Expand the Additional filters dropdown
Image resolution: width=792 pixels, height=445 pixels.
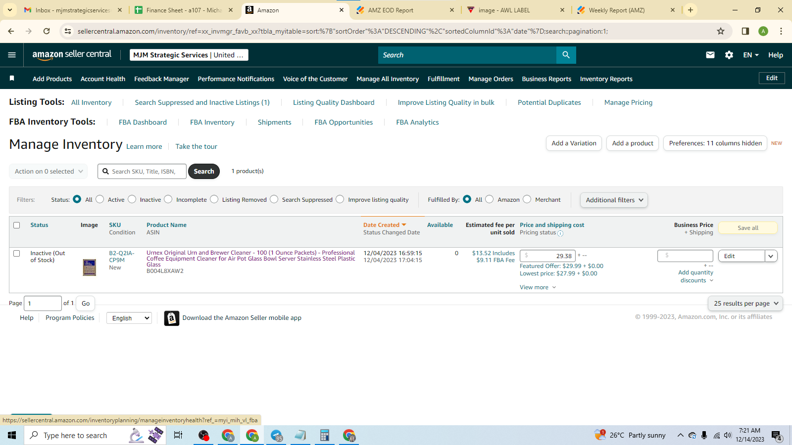click(x=614, y=200)
